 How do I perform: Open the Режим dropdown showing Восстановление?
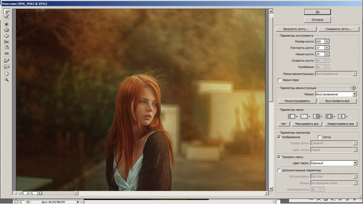(336, 94)
